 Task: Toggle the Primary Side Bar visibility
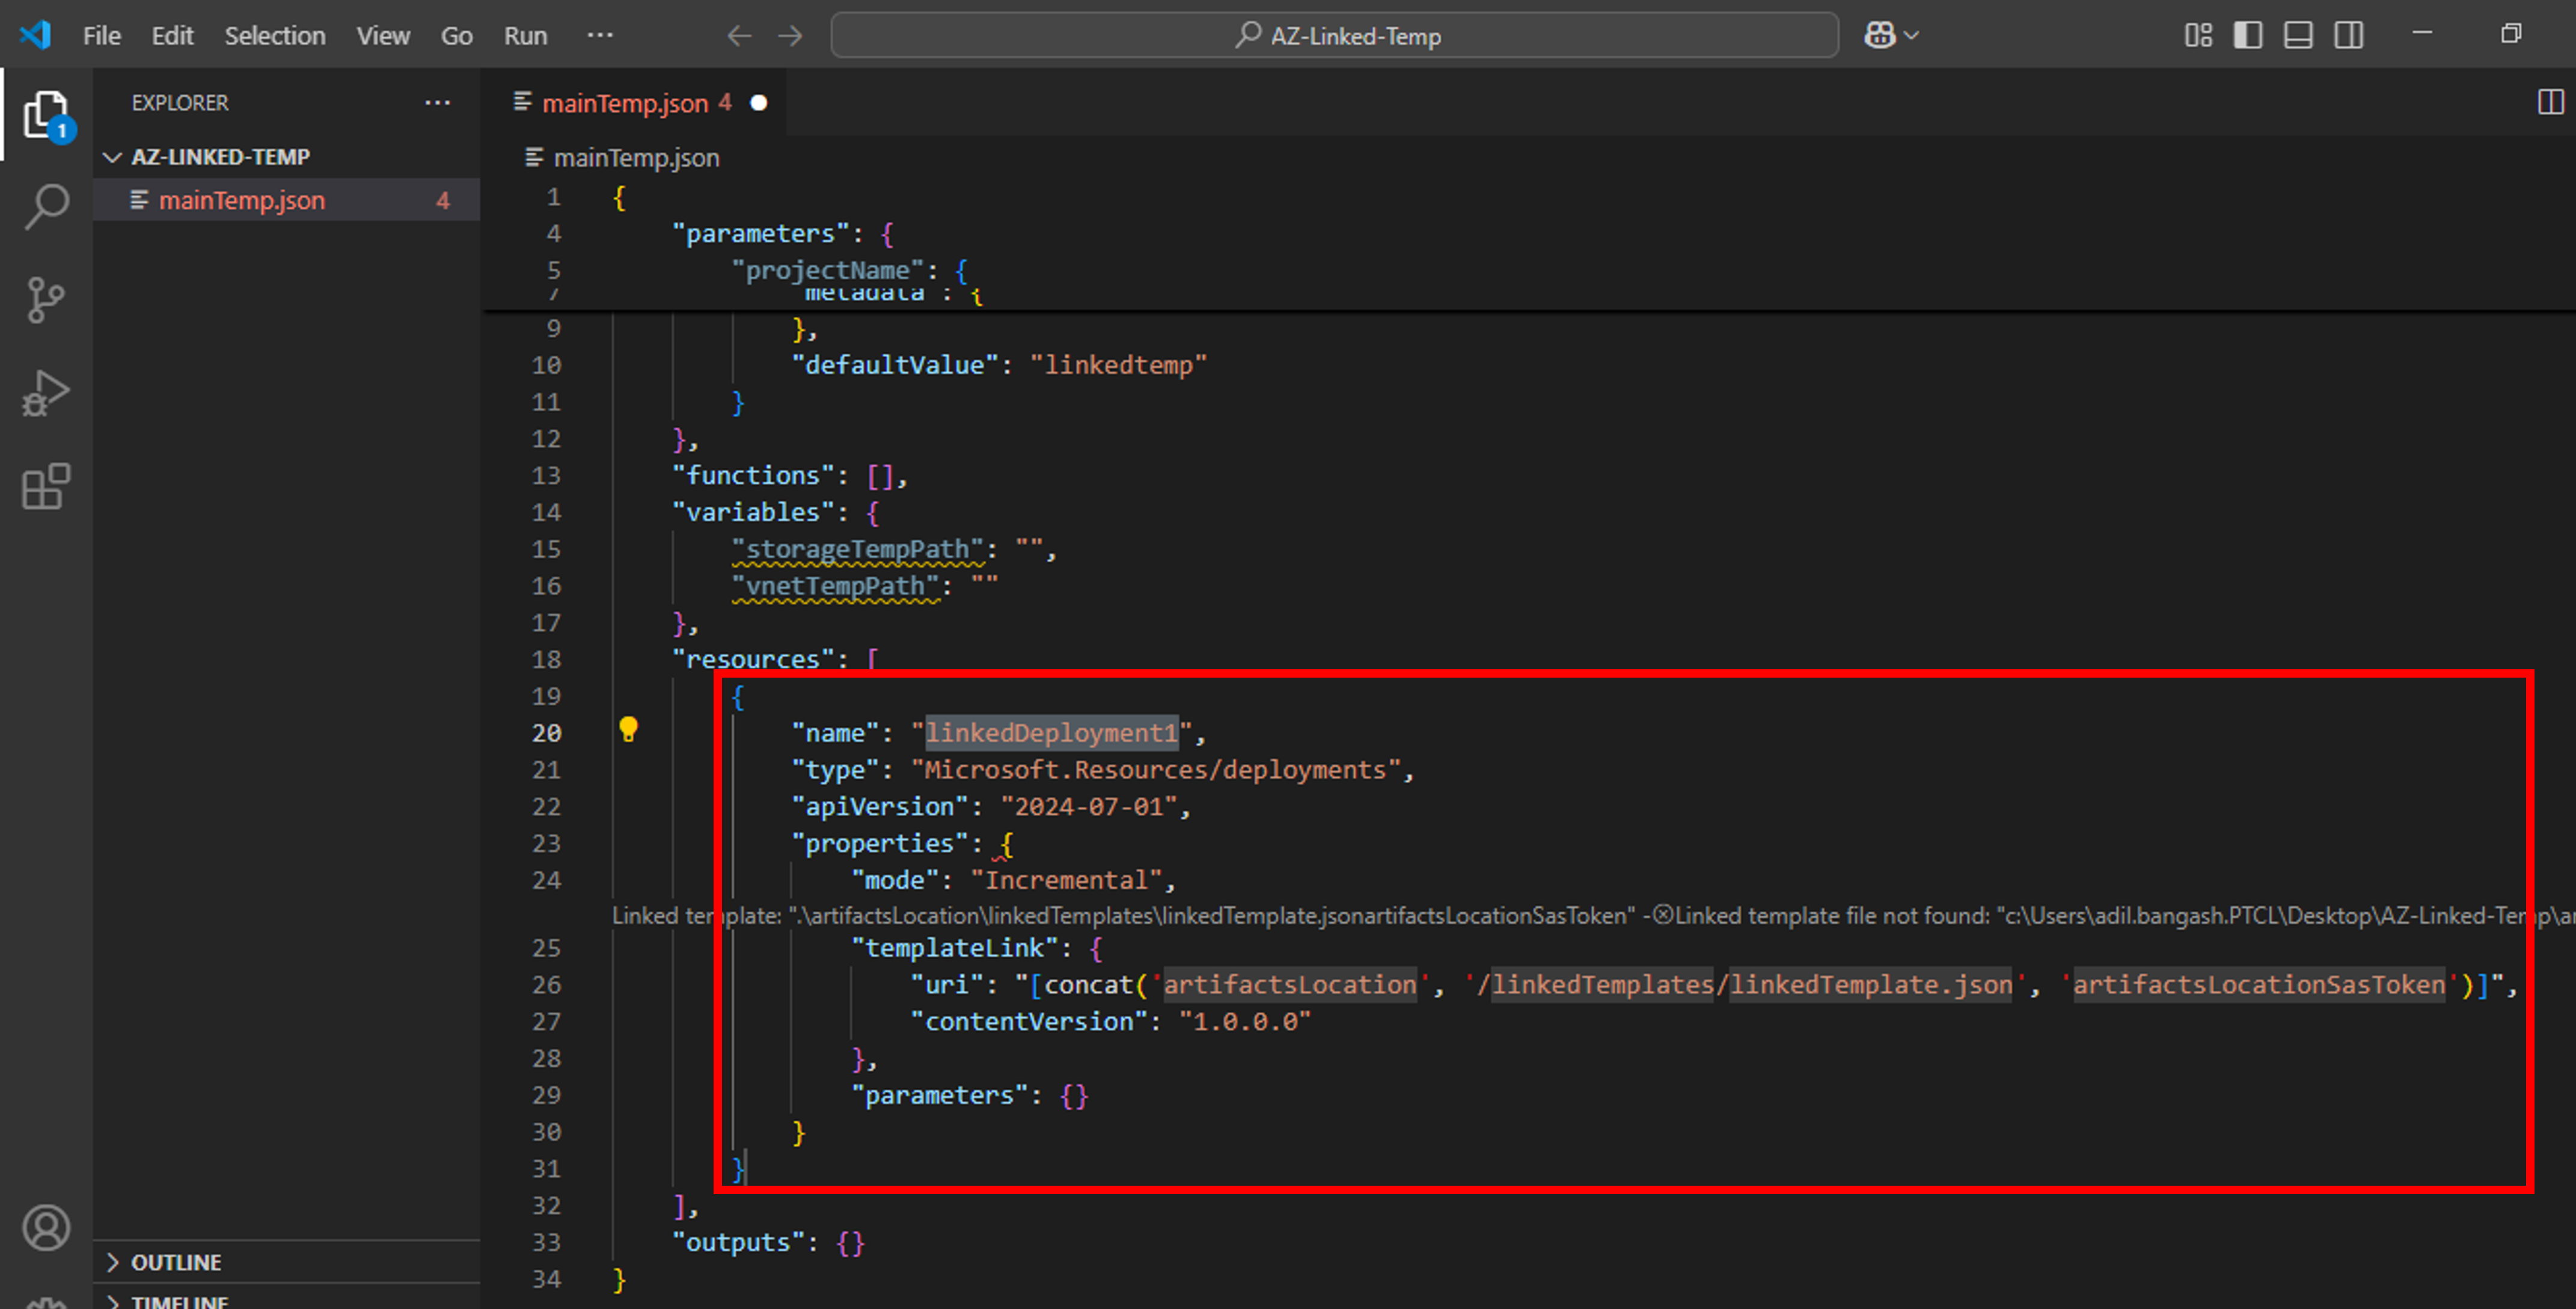coord(2247,34)
